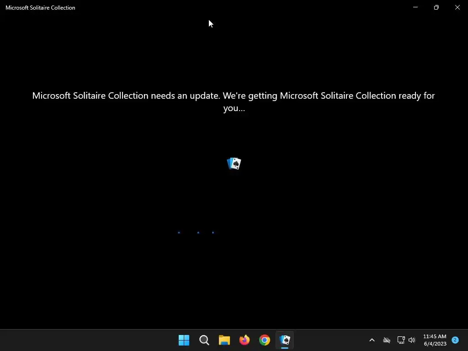This screenshot has height=351, width=468.
Task: Click the Microsoft Solitaire Collection window title
Action: point(40,8)
